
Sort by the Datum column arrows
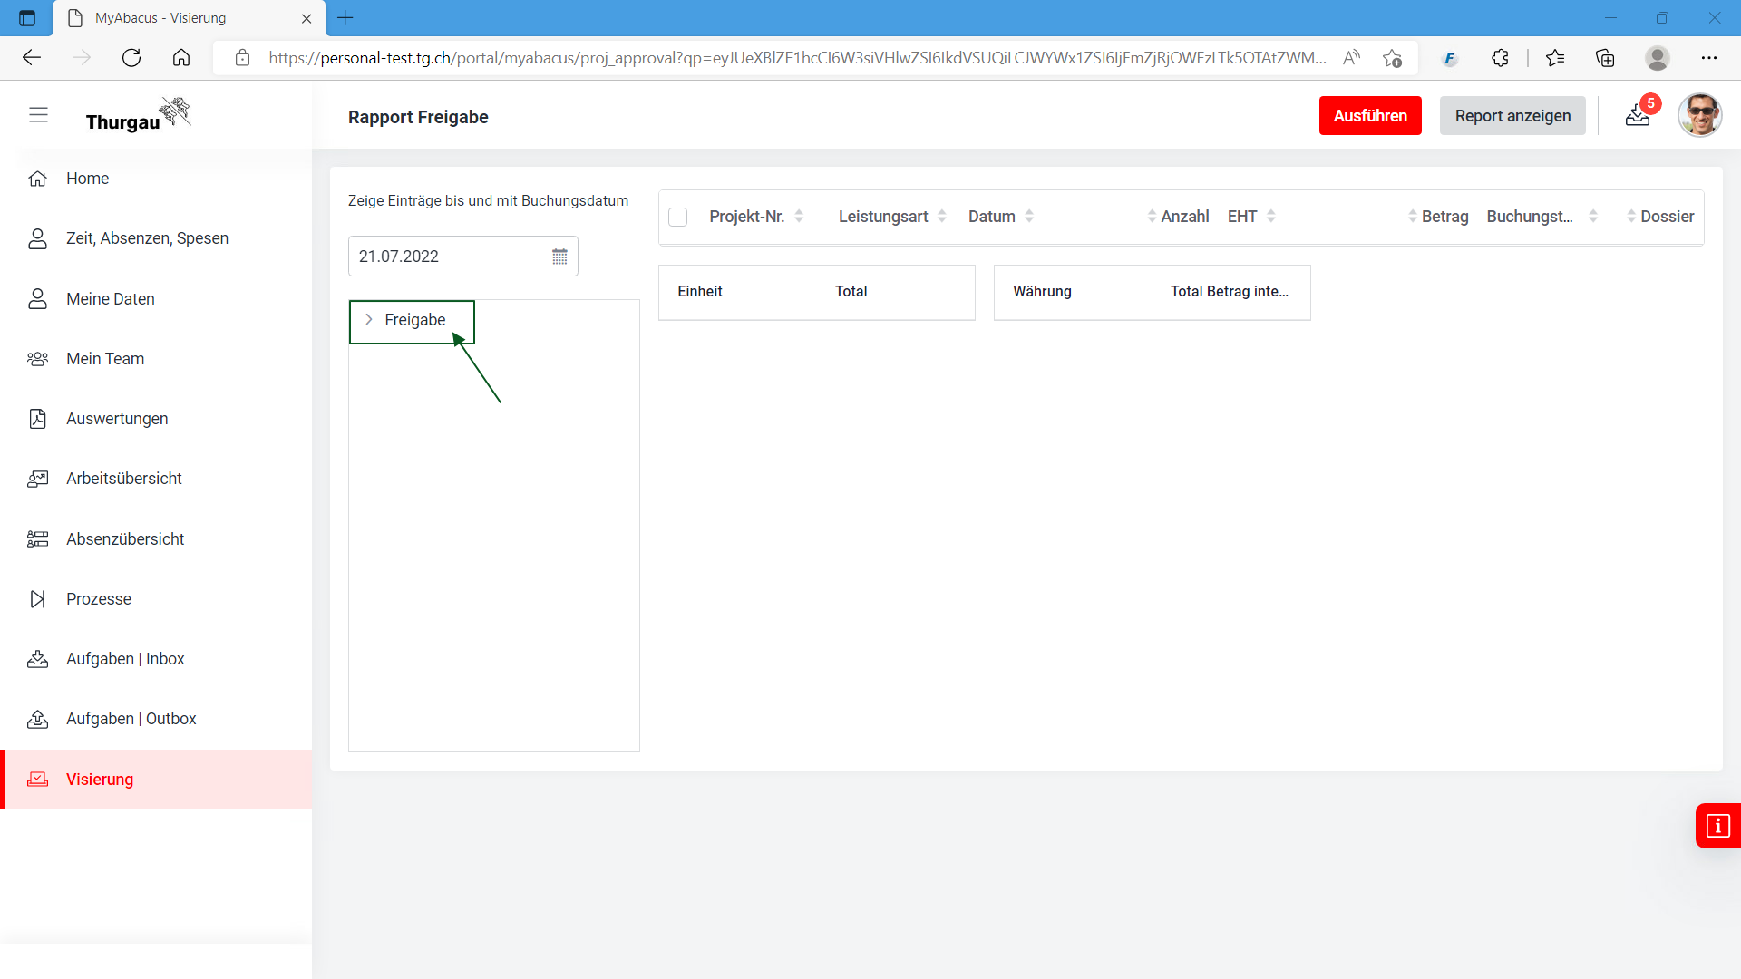[x=1029, y=217]
